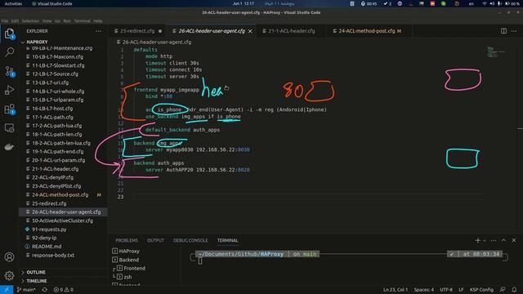Click the editor minimap preview
The width and height of the screenshot is (523, 294).
pos(496,52)
